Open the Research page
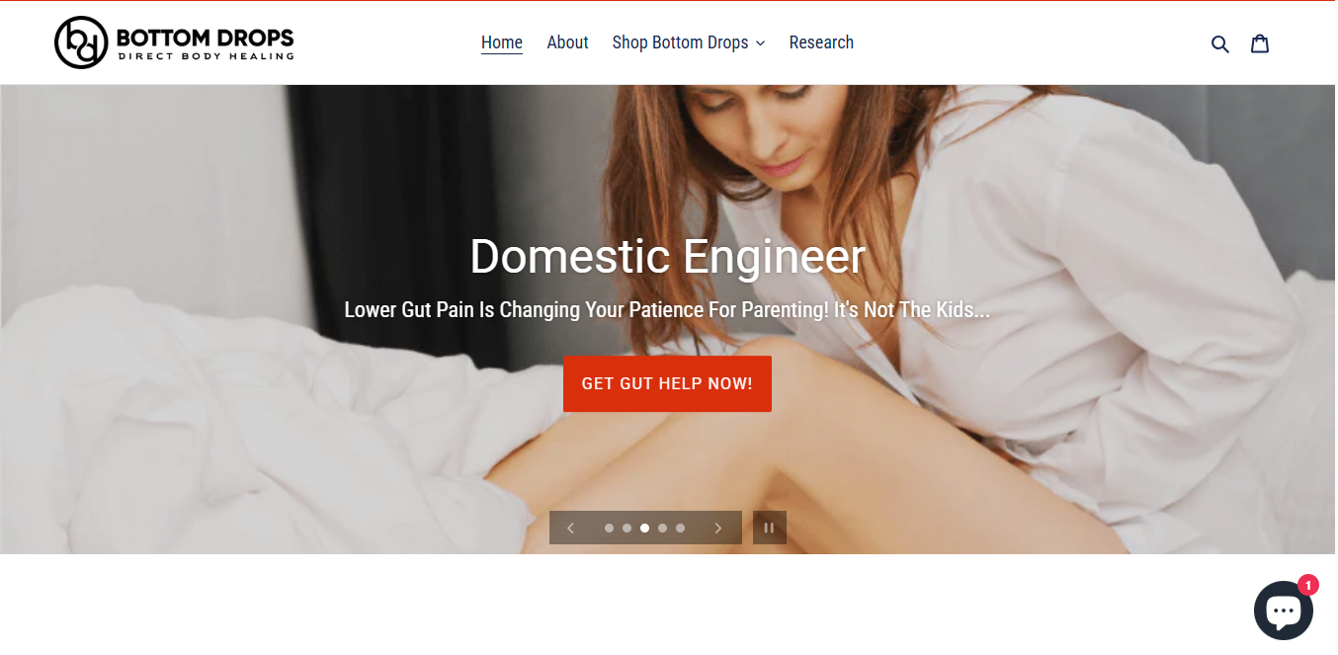 [821, 42]
